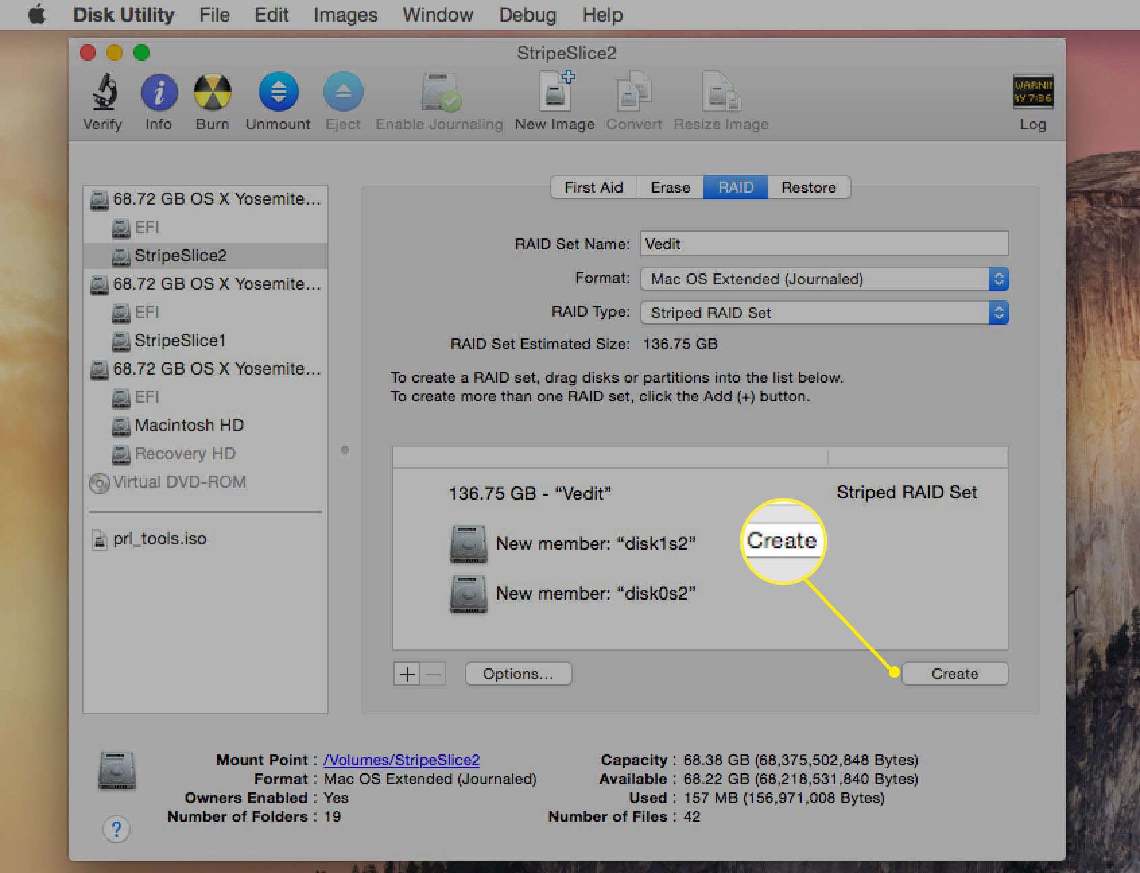Open the RAID Type dropdown
The height and width of the screenshot is (873, 1140).
(824, 313)
